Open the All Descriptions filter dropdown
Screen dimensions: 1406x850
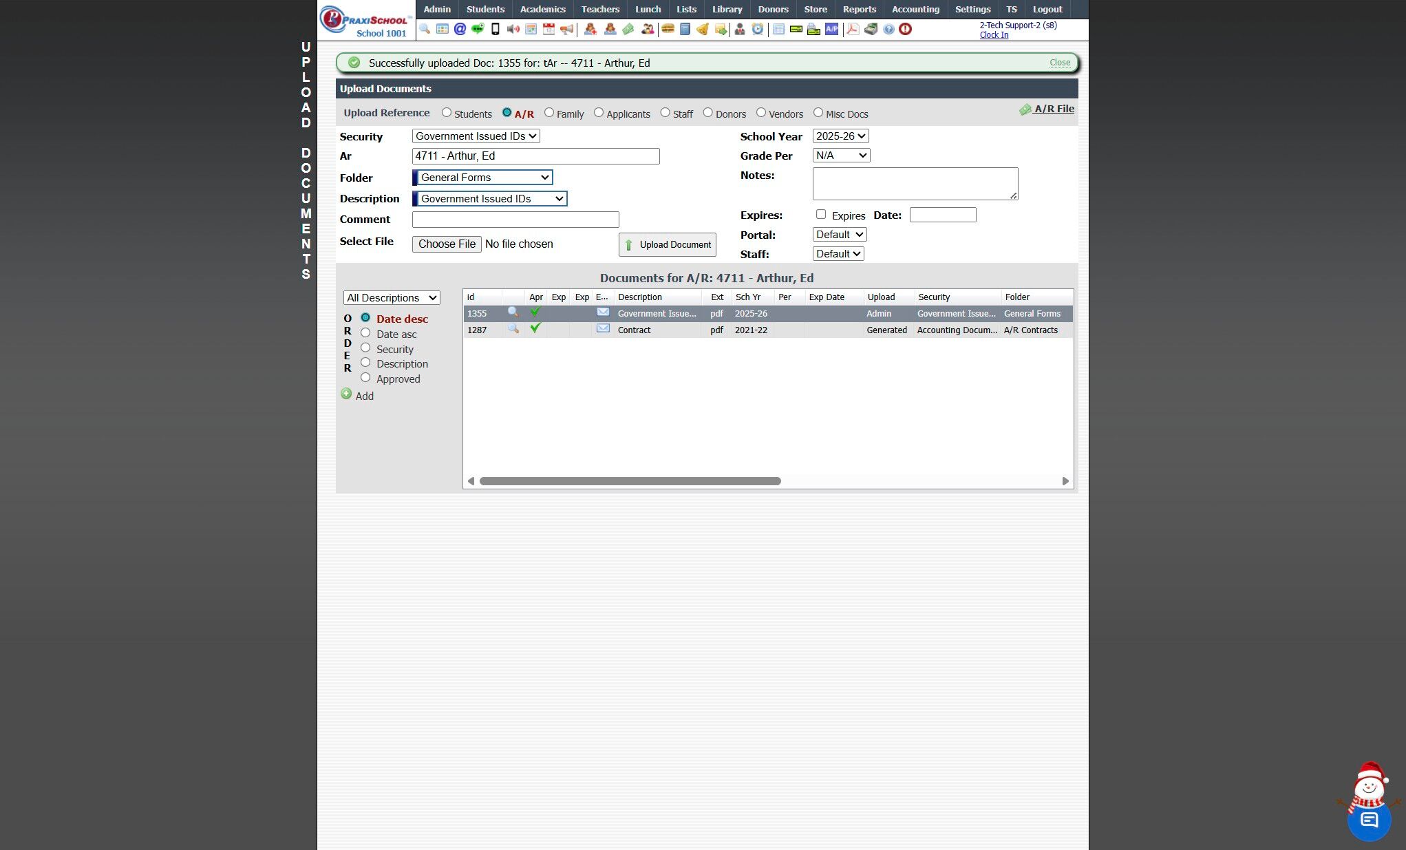pyautogui.click(x=392, y=298)
